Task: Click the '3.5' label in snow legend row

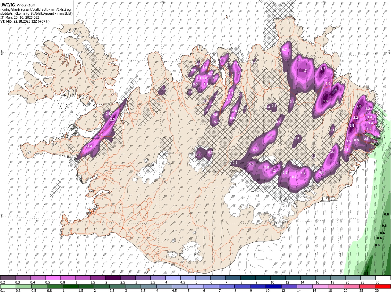Action: pos(153,282)
